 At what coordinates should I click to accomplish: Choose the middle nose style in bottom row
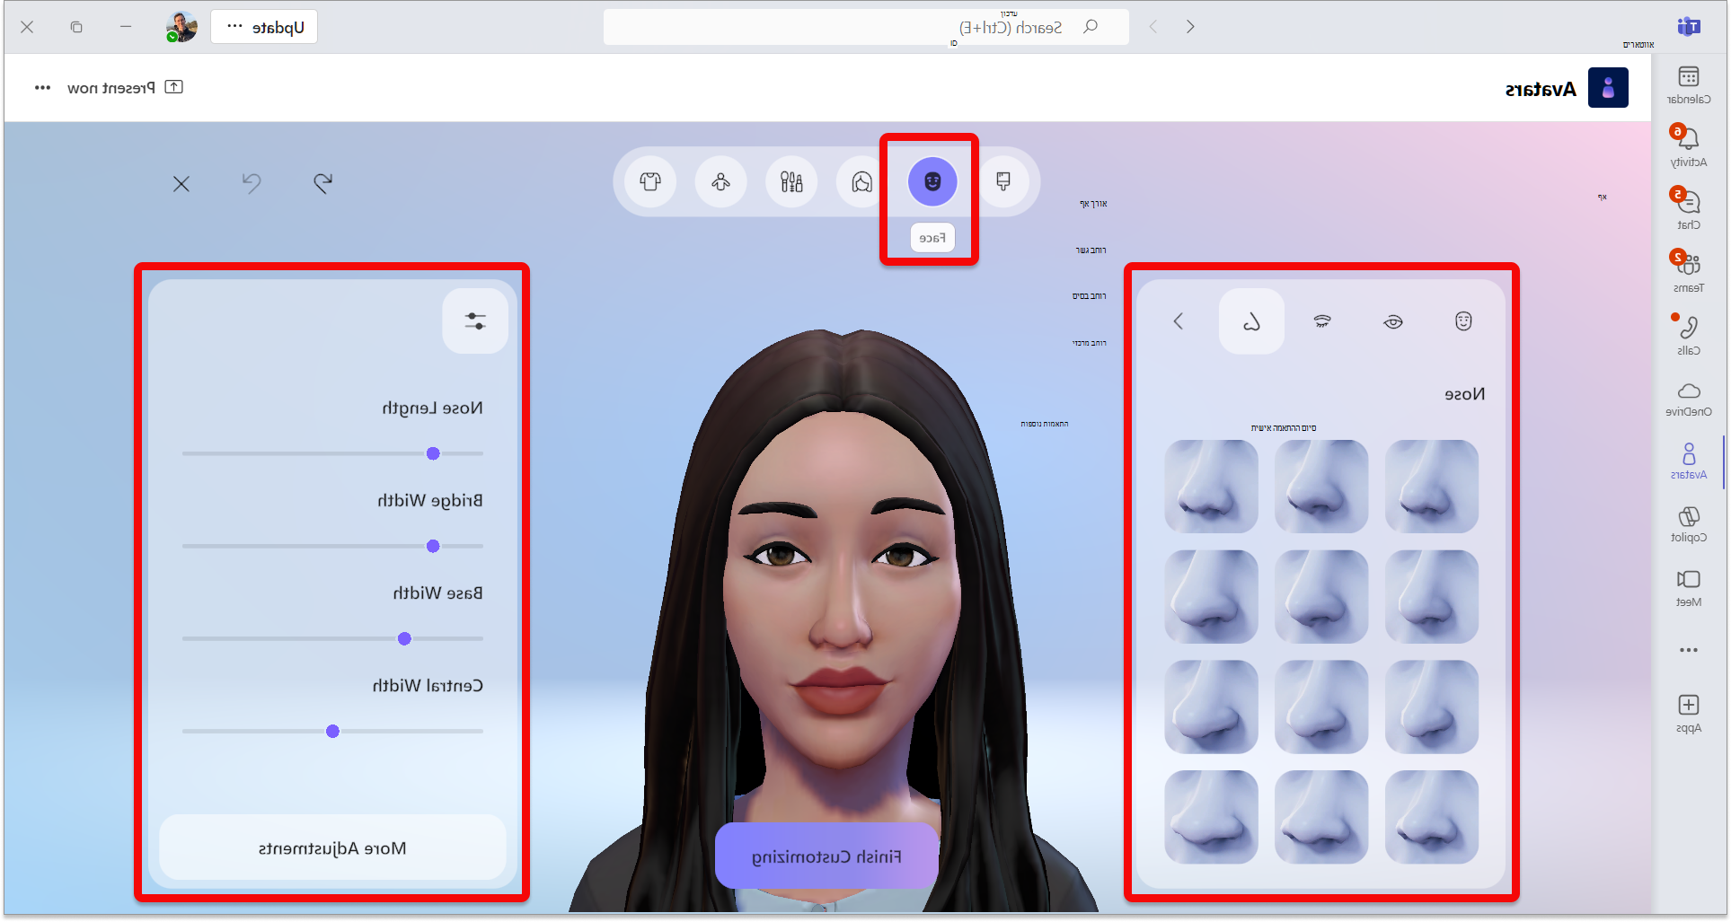(x=1321, y=817)
